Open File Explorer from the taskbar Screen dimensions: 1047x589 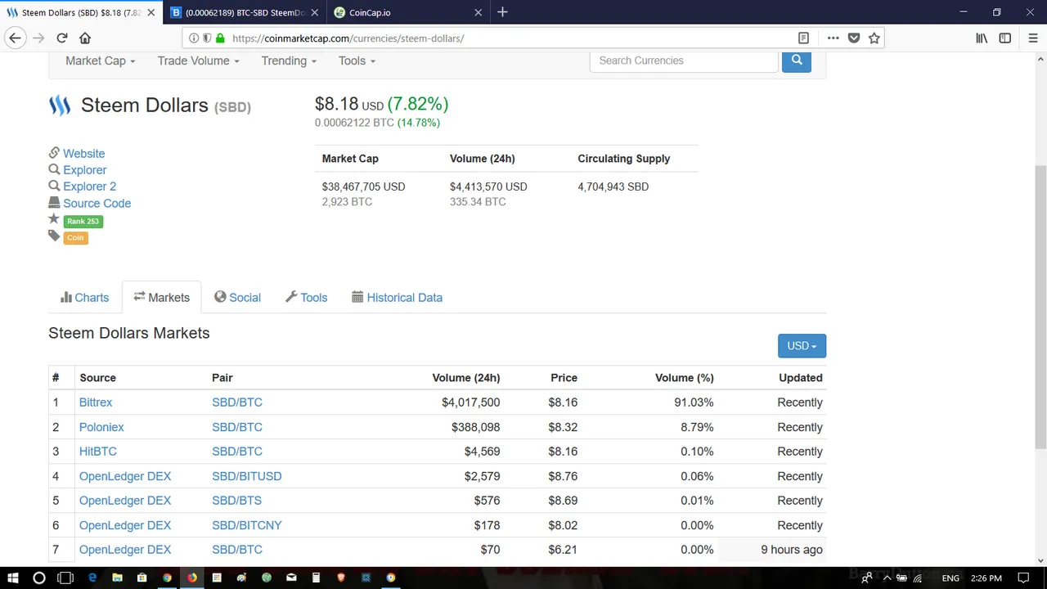pyautogui.click(x=117, y=578)
